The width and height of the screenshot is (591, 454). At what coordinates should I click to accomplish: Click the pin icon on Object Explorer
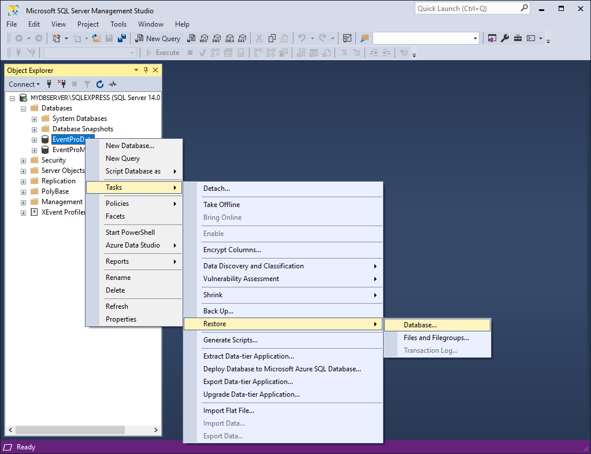coord(146,70)
